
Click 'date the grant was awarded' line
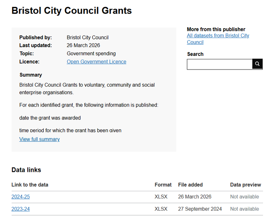[x=50, y=118]
